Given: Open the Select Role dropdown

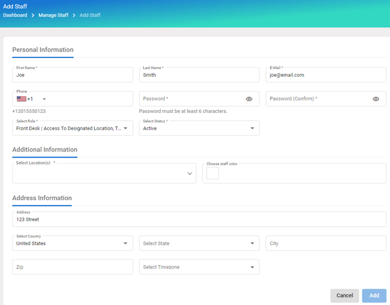Looking at the screenshot, I should click(73, 128).
